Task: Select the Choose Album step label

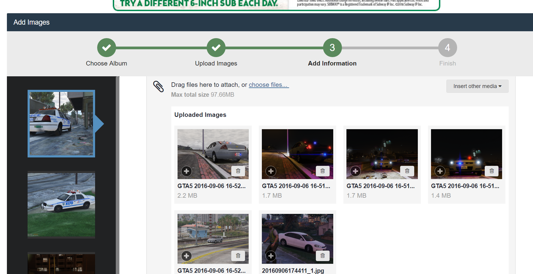Action: [x=106, y=63]
